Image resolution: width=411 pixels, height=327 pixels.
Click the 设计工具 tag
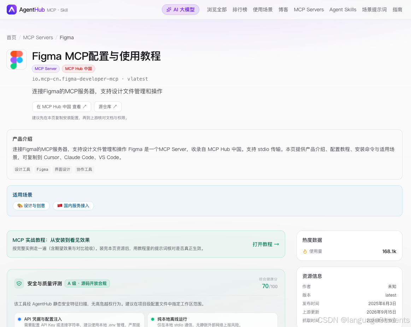(x=22, y=169)
